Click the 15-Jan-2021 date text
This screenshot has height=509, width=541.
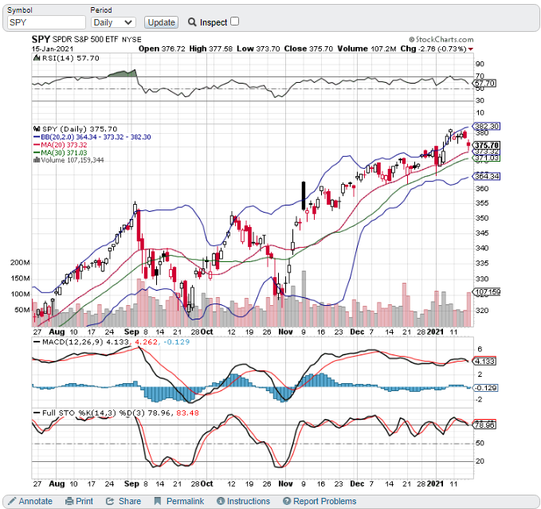click(53, 49)
